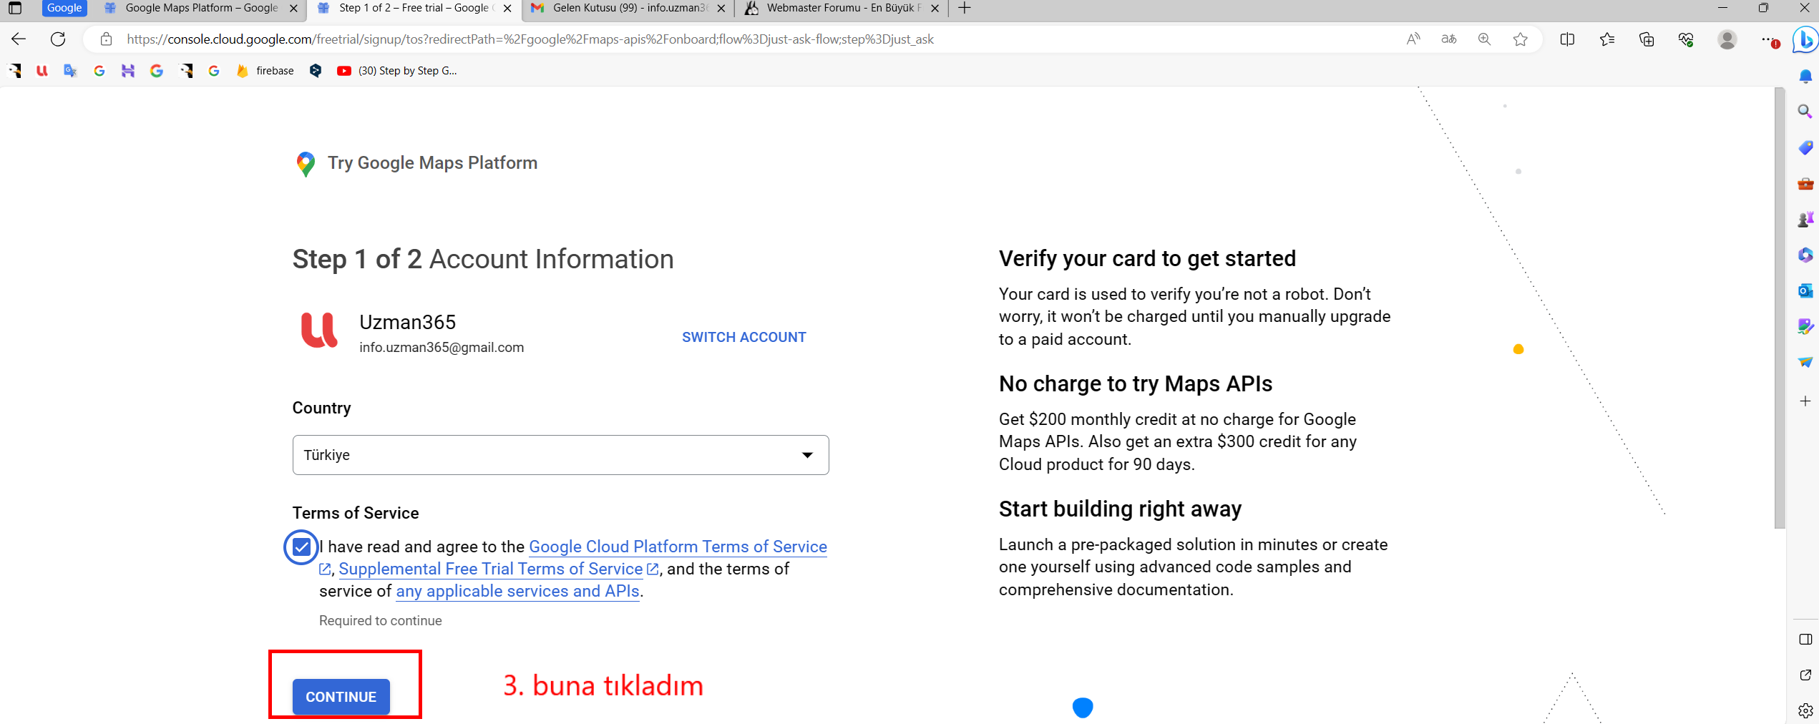The image size is (1819, 724).
Task: Go back to the previous page
Action: click(19, 39)
